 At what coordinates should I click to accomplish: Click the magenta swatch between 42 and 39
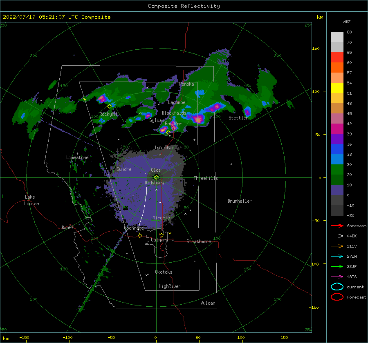tap(337, 129)
